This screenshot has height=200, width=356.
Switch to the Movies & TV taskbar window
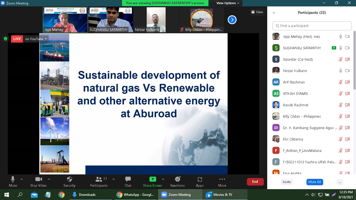[x=225, y=195]
